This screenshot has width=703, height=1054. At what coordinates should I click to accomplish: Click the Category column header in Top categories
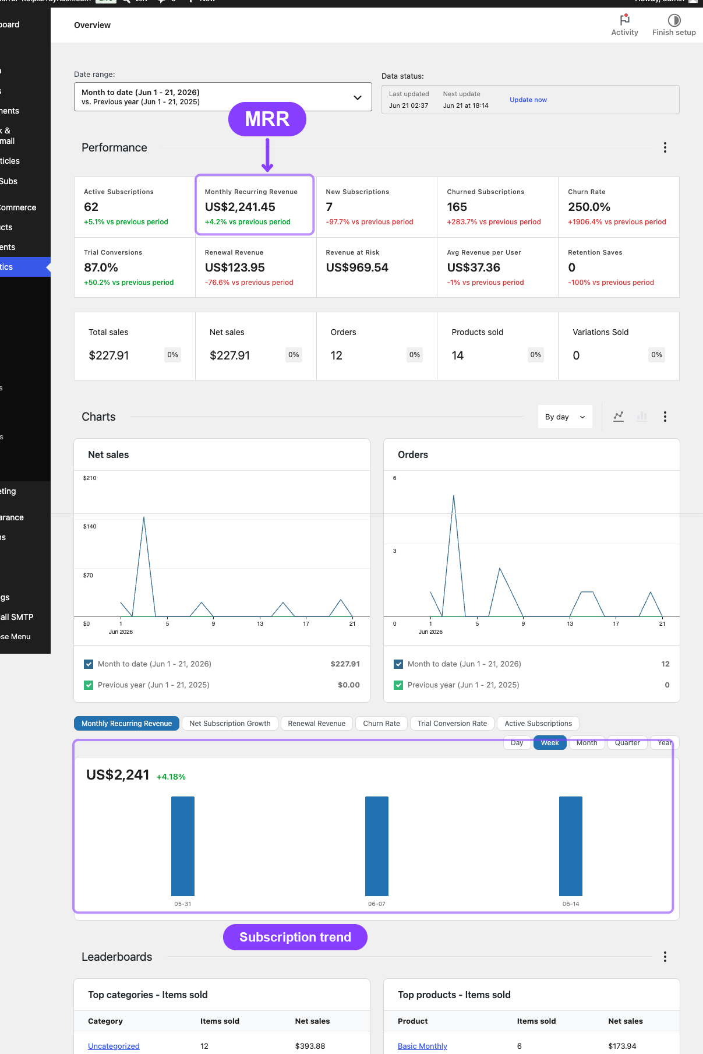[105, 1021]
